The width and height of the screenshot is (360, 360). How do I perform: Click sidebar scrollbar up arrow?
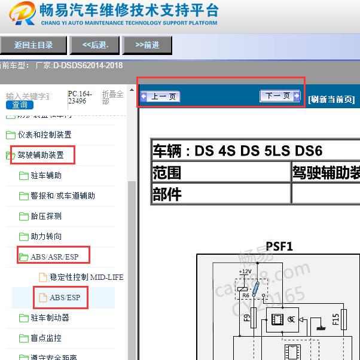pos(132,90)
